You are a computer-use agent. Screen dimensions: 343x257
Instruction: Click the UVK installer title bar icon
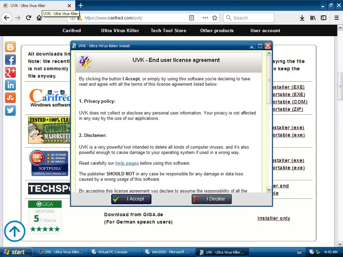(x=74, y=46)
